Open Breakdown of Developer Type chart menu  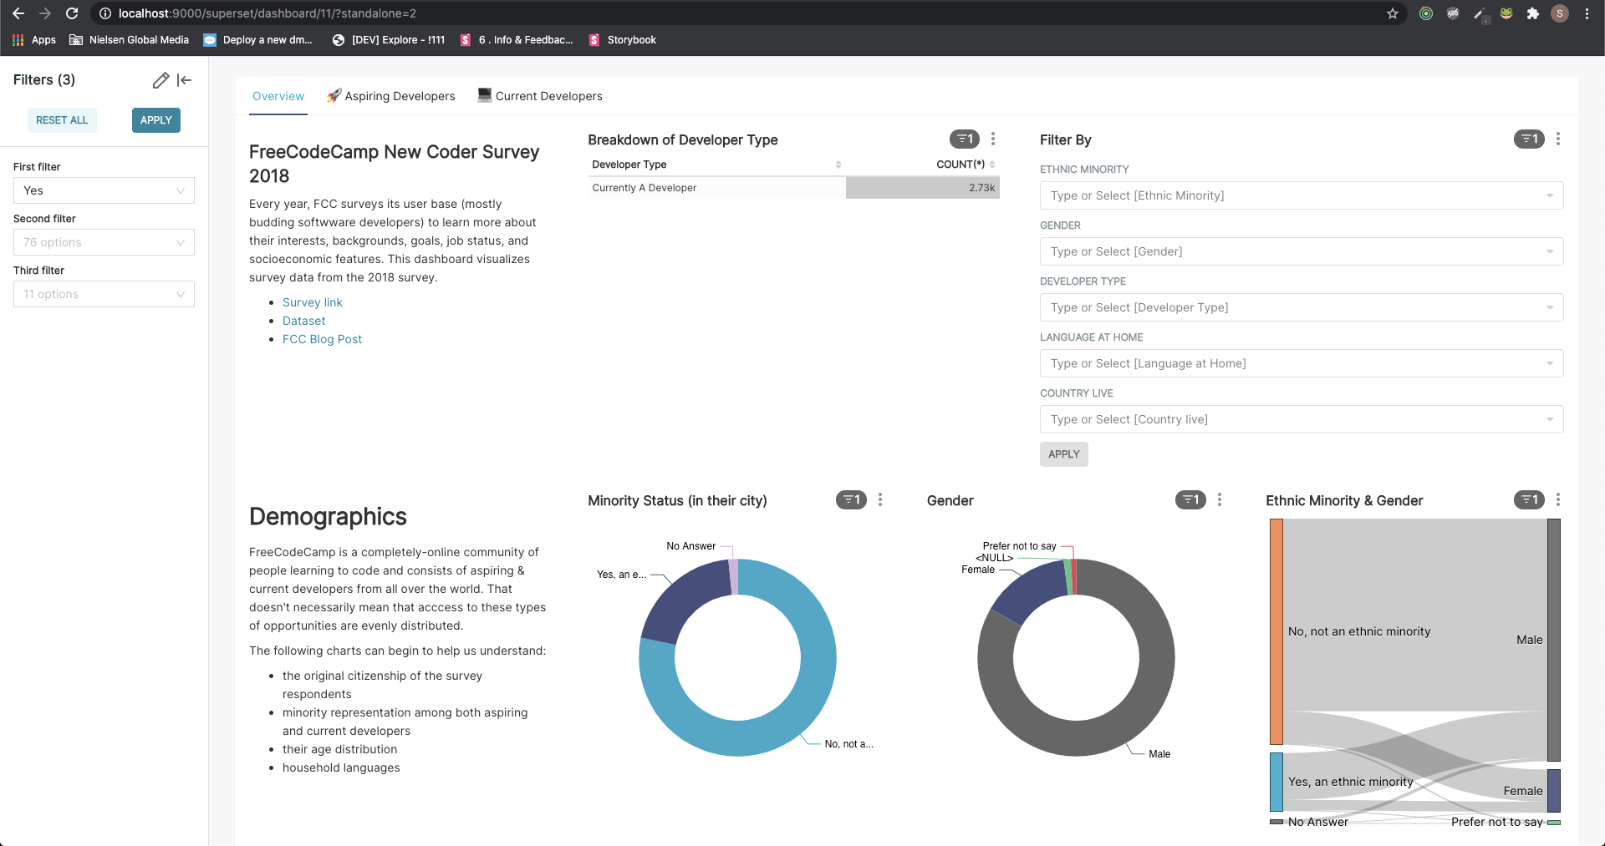click(993, 139)
